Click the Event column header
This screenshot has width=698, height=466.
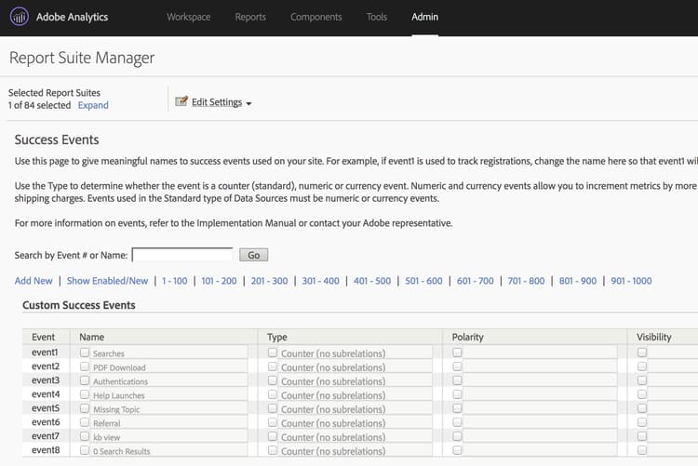coord(43,337)
